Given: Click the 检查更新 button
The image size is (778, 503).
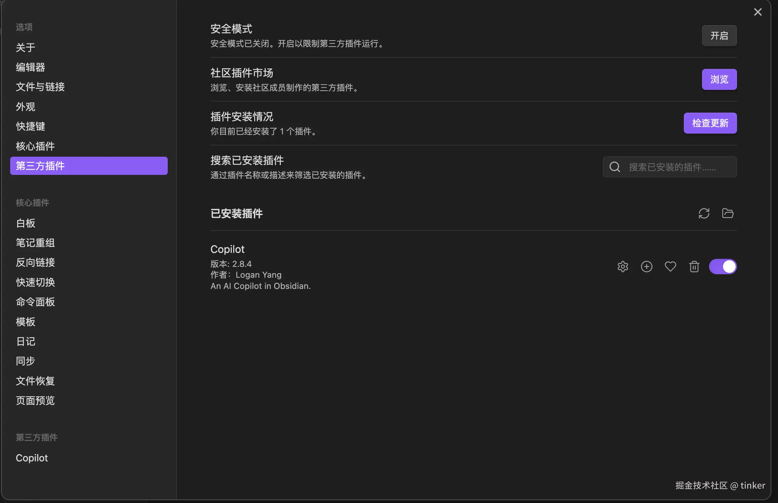Looking at the screenshot, I should [710, 123].
